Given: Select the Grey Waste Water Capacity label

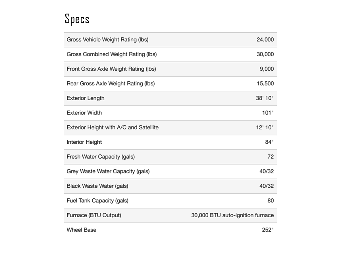Looking at the screenshot, I should [x=108, y=171].
